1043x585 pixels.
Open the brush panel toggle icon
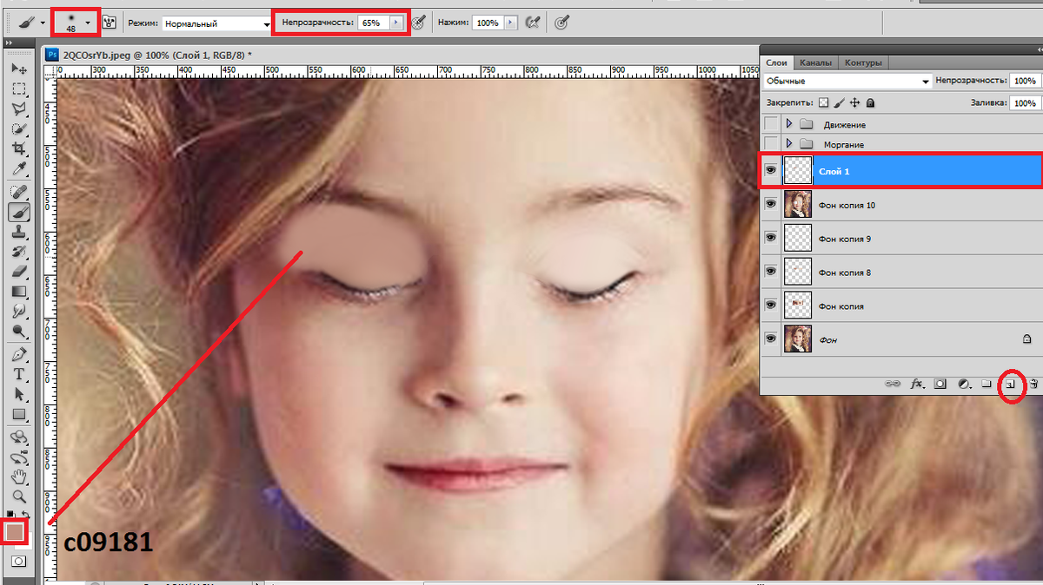click(x=110, y=23)
